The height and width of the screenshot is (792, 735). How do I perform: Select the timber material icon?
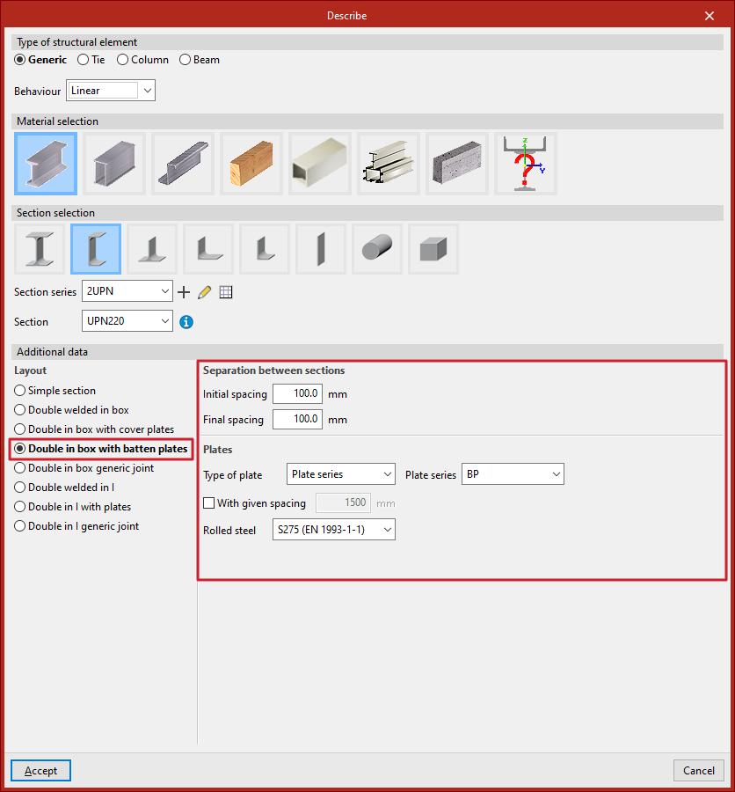[x=251, y=164]
